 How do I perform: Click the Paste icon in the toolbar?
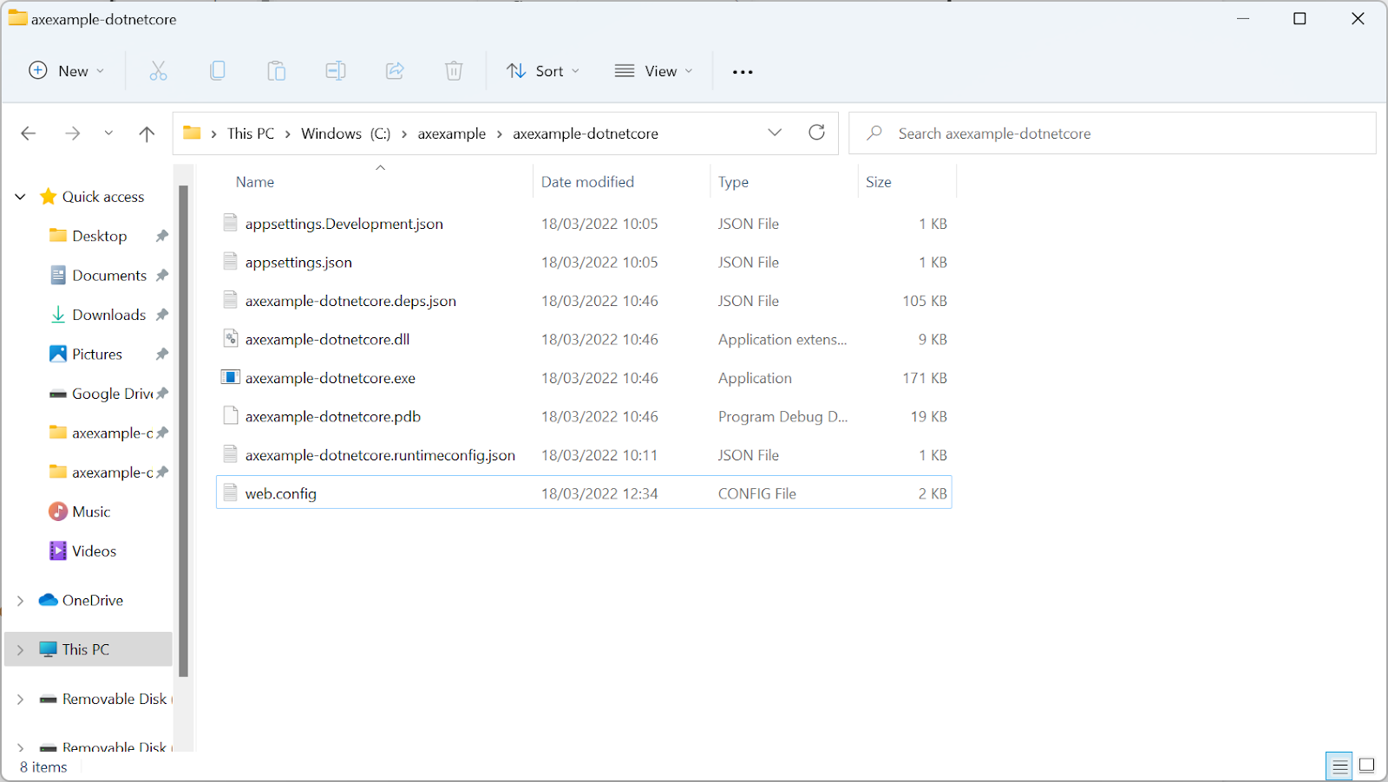coord(276,70)
